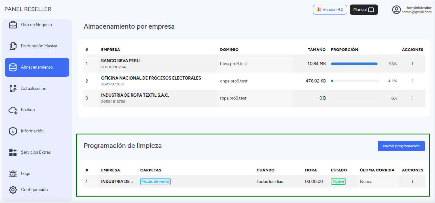Open the Información icon in sidebar
This screenshot has height=203, width=435.
pyautogui.click(x=13, y=131)
